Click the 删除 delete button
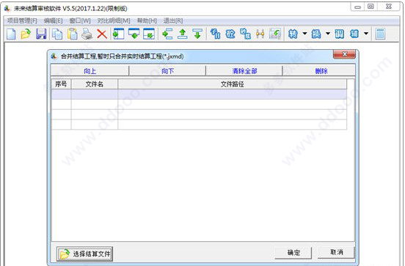Screen dimensions: 405x266 pyautogui.click(x=321, y=70)
